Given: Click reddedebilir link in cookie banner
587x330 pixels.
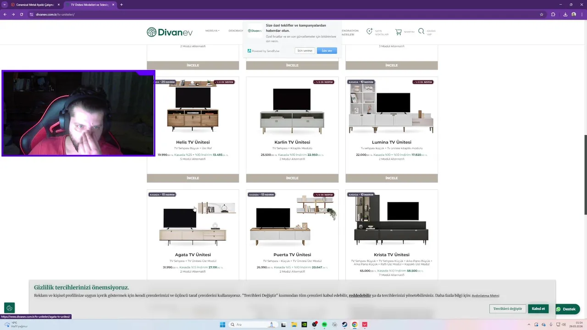Looking at the screenshot, I should coord(360,296).
